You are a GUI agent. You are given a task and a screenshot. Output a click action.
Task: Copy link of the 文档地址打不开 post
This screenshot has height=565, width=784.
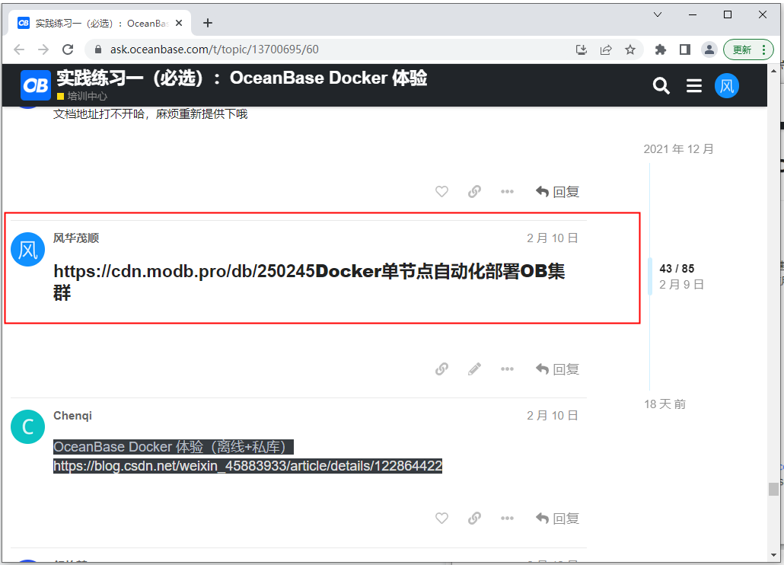click(474, 191)
